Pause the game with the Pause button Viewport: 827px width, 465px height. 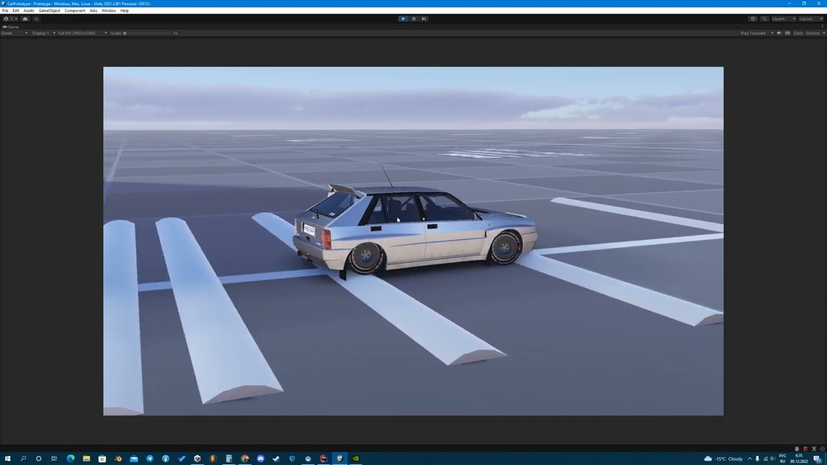413,19
